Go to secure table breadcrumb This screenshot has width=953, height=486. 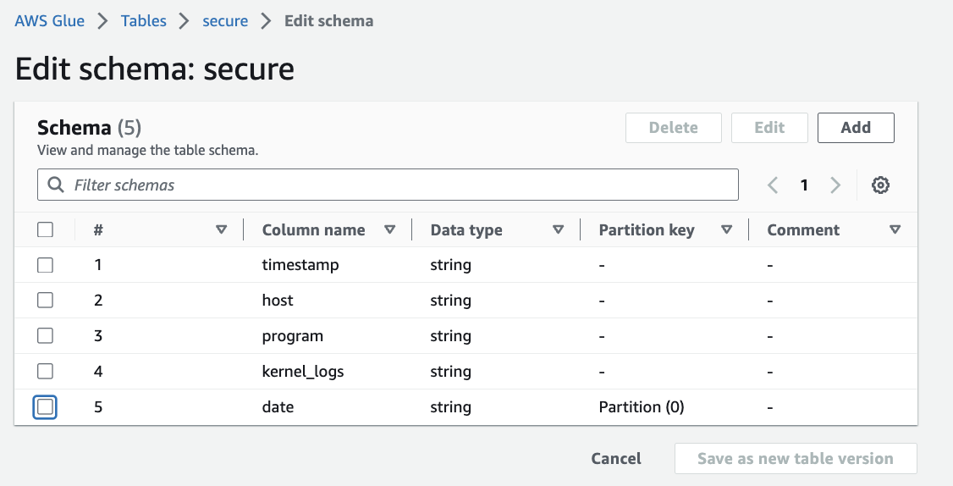[x=225, y=21]
